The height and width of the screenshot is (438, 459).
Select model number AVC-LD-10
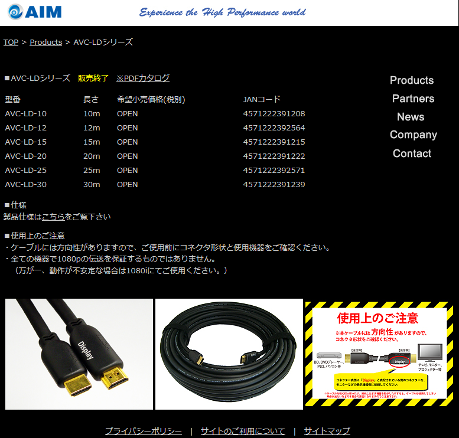point(26,113)
